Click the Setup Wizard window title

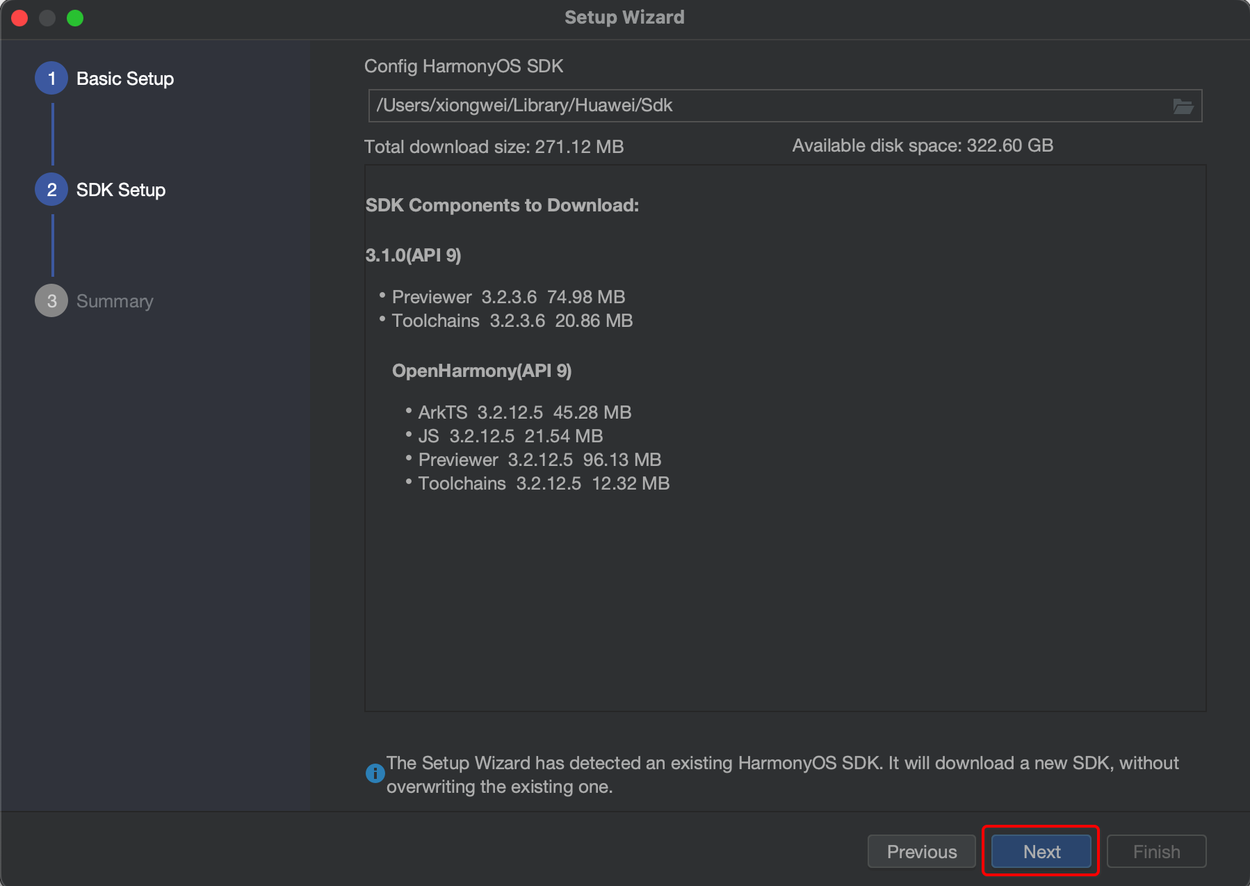pyautogui.click(x=624, y=17)
